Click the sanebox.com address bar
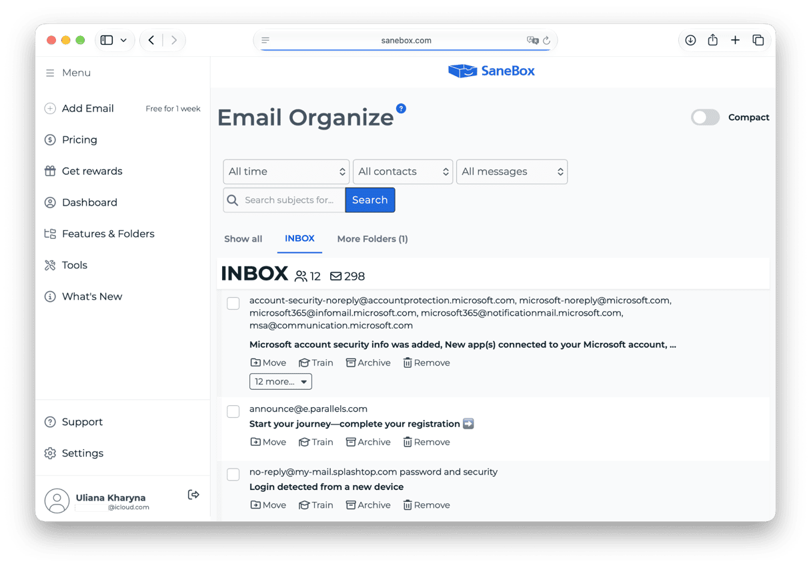The image size is (811, 568). point(405,40)
